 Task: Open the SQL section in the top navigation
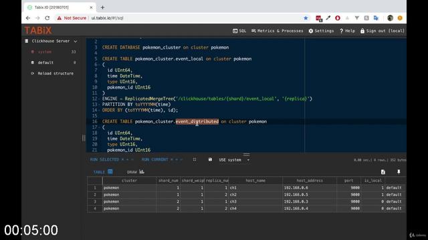[239, 31]
